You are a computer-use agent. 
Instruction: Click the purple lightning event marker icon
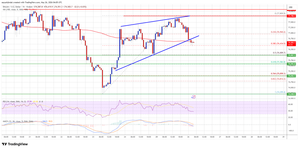pos(194,97)
